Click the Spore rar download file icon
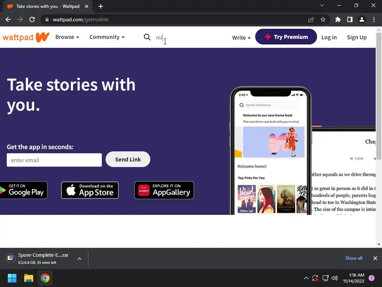This screenshot has width=382, height=287. [x=10, y=258]
